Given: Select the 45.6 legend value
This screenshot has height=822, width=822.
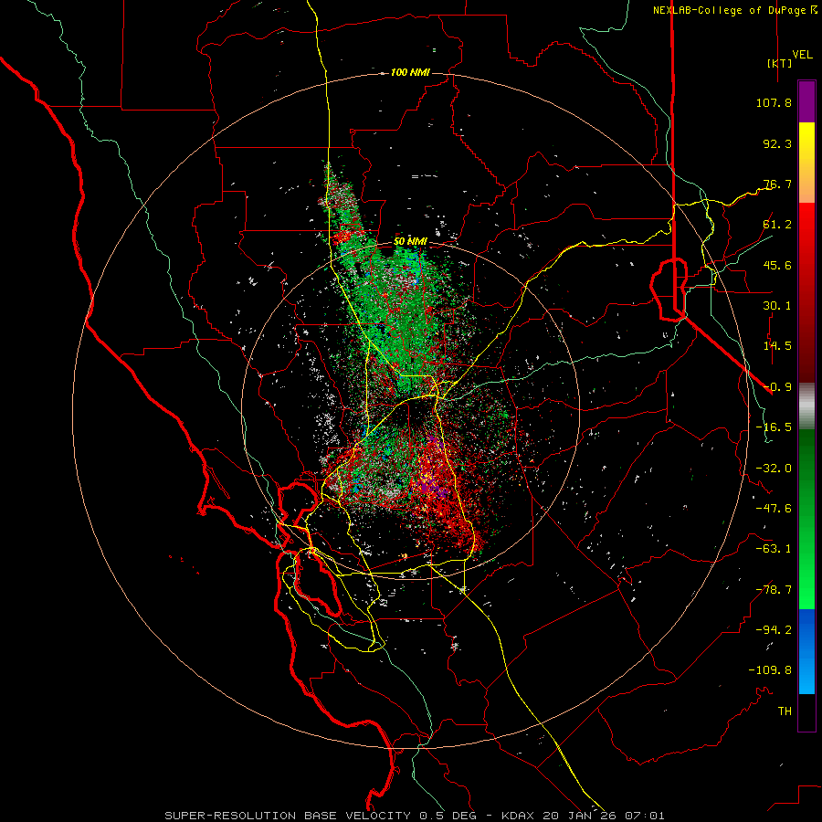Looking at the screenshot, I should (777, 265).
